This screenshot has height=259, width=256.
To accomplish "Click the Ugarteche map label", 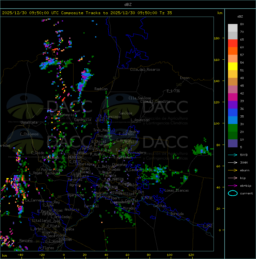I will (76, 195).
